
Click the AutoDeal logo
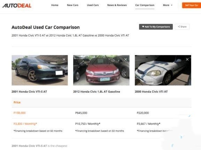click(17, 6)
